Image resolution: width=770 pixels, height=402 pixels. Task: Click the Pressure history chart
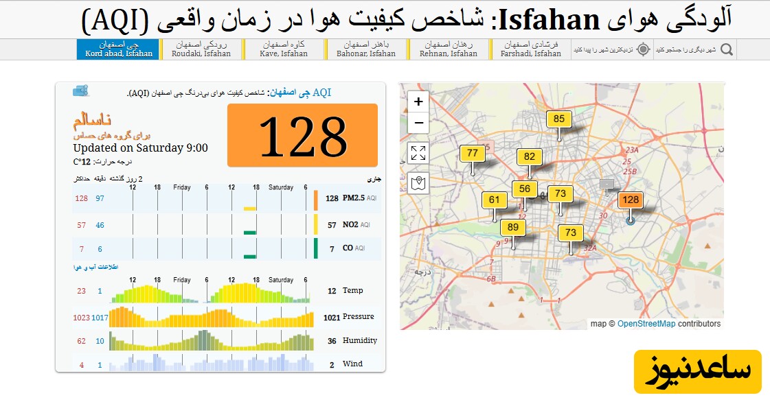coord(211,317)
